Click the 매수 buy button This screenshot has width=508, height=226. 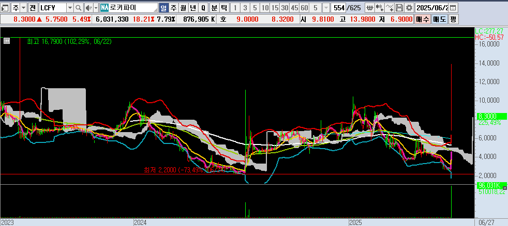coord(423,20)
